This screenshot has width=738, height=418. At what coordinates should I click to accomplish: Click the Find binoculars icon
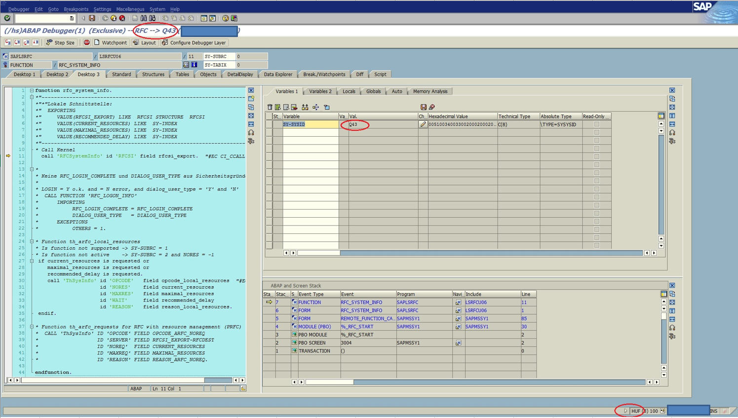144,18
